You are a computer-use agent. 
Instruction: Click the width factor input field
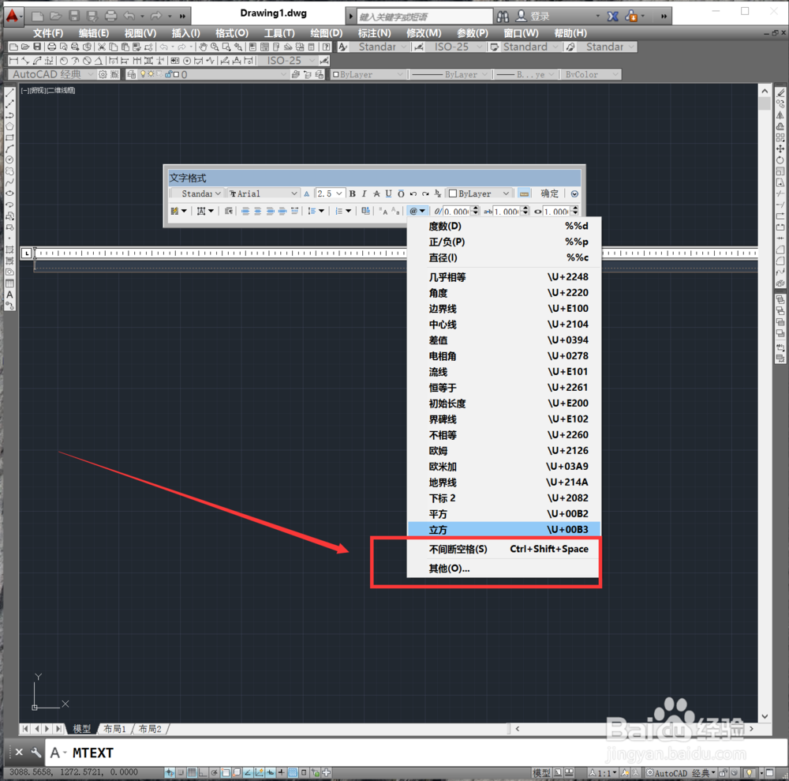(x=556, y=212)
